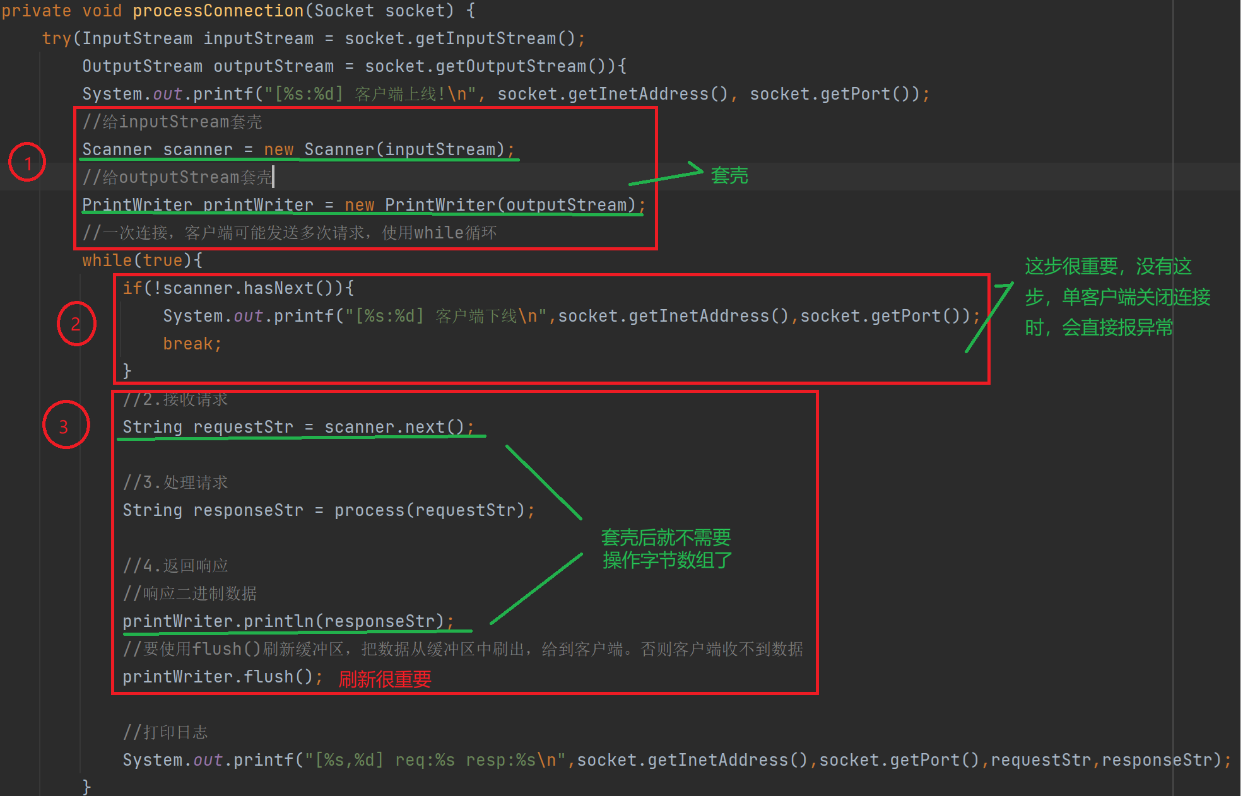This screenshot has height=796, width=1243.
Task: Click the //打印日志 comment
Action: pos(165,732)
